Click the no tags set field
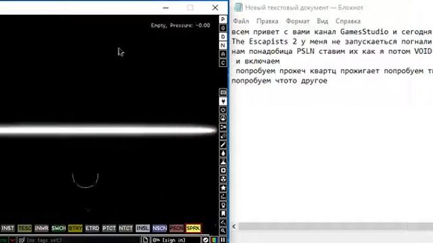The width and height of the screenshot is (433, 243). coord(79,240)
